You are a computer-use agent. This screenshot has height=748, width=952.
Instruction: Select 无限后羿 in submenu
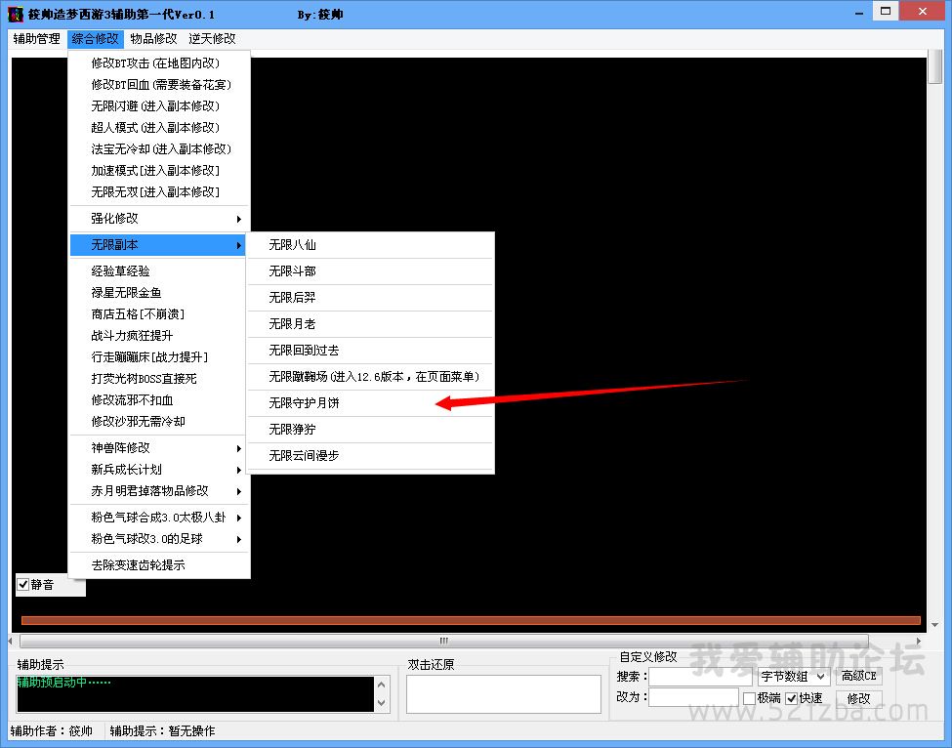point(370,298)
